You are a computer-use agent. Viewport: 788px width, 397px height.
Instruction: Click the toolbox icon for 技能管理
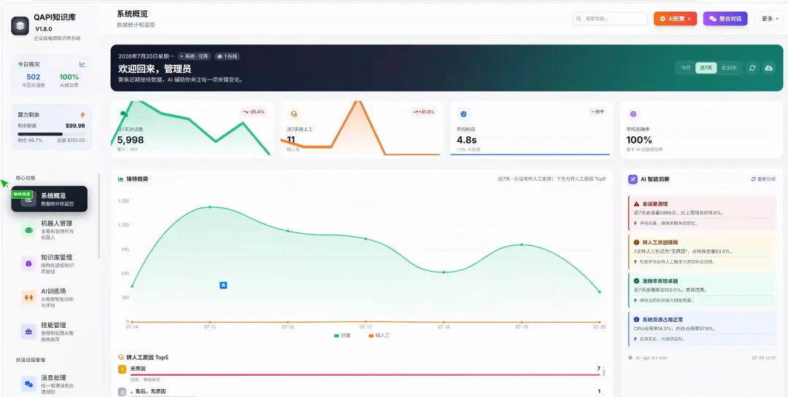(x=28, y=331)
